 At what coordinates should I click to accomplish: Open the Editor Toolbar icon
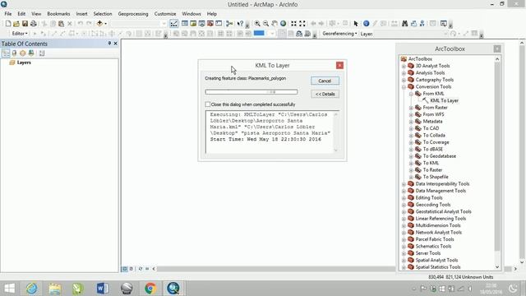pos(173,24)
